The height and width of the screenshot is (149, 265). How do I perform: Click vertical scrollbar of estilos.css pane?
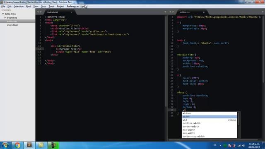pyautogui.click(x=263, y=49)
